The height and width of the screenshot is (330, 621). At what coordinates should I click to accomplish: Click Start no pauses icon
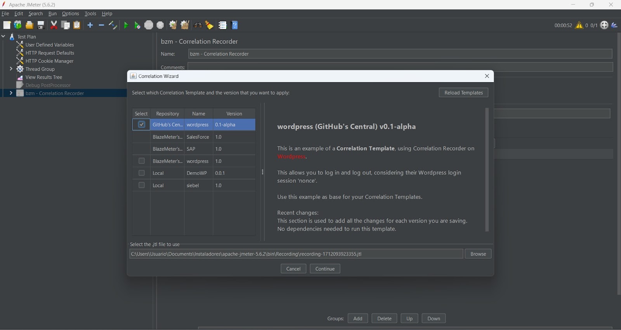pos(137,25)
